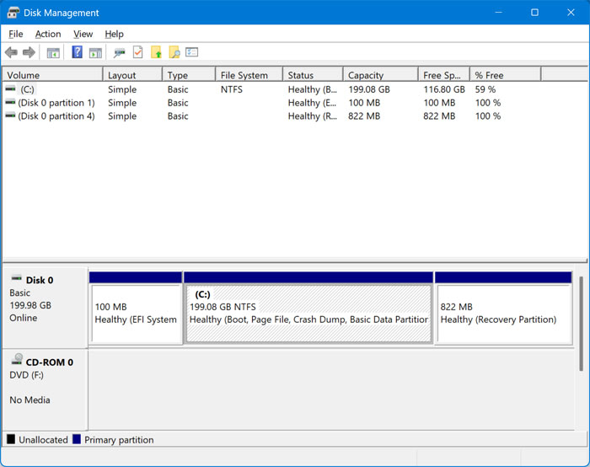Click the Forward arrow toolbar icon
Screen dimensions: 590x467
click(29, 52)
